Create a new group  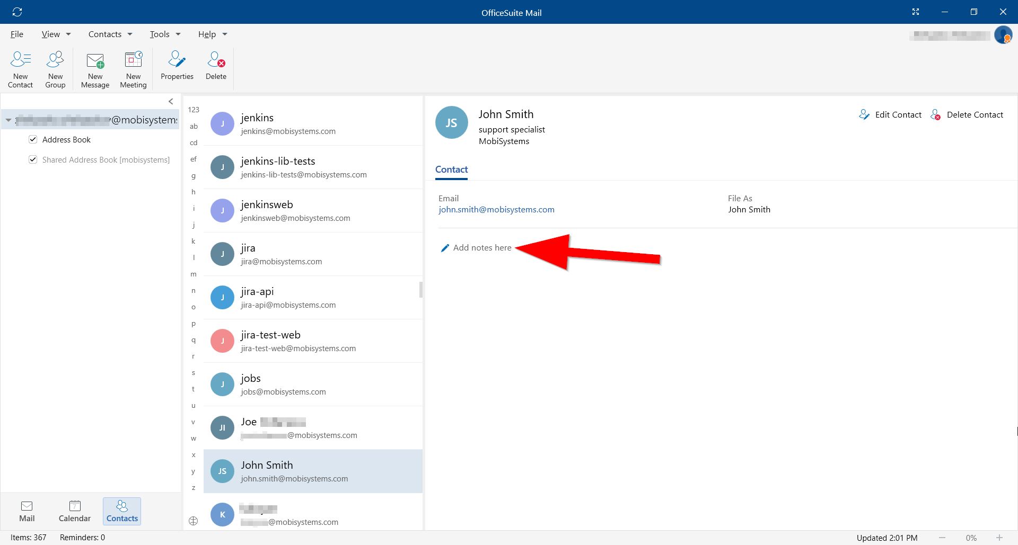[55, 69]
